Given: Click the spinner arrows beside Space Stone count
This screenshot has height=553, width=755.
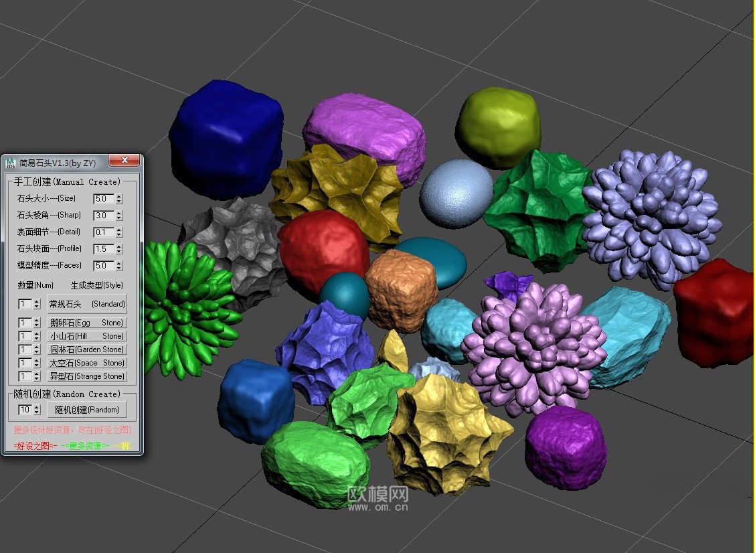Looking at the screenshot, I should coord(37,364).
